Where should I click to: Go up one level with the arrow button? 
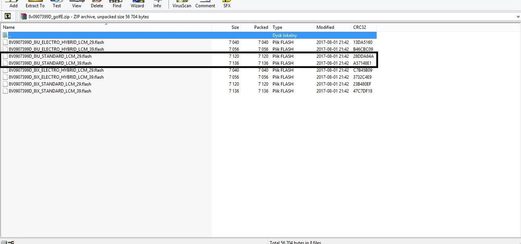click(8, 16)
